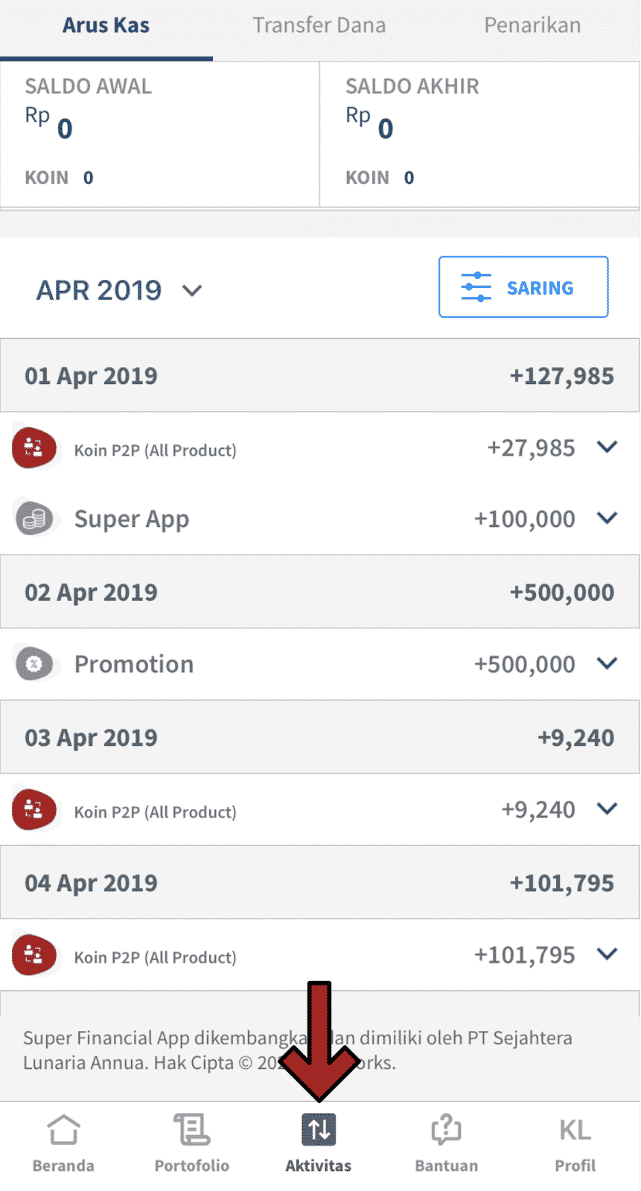
Task: Tap the Promotion percent icon
Action: [x=34, y=664]
